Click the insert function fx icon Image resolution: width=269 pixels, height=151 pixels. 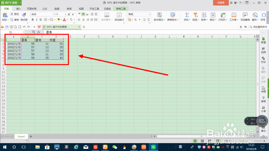[39, 32]
